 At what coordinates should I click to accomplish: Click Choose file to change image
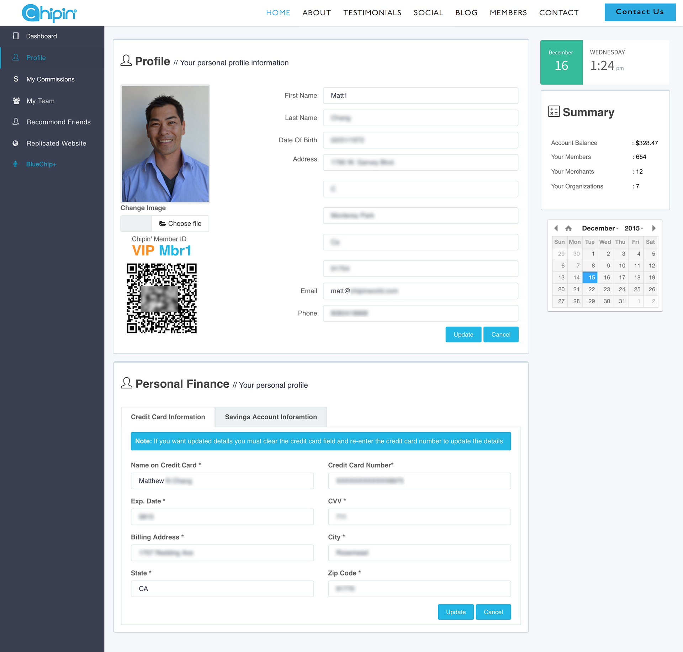[180, 223]
